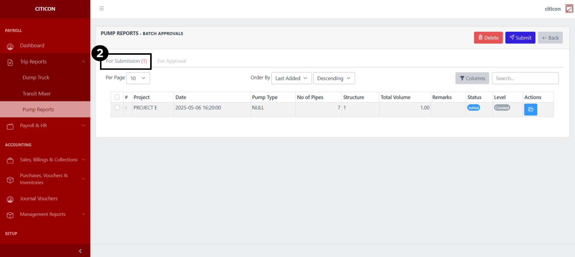Open the folder icon in Actions column
The image size is (575, 257).
530,109
